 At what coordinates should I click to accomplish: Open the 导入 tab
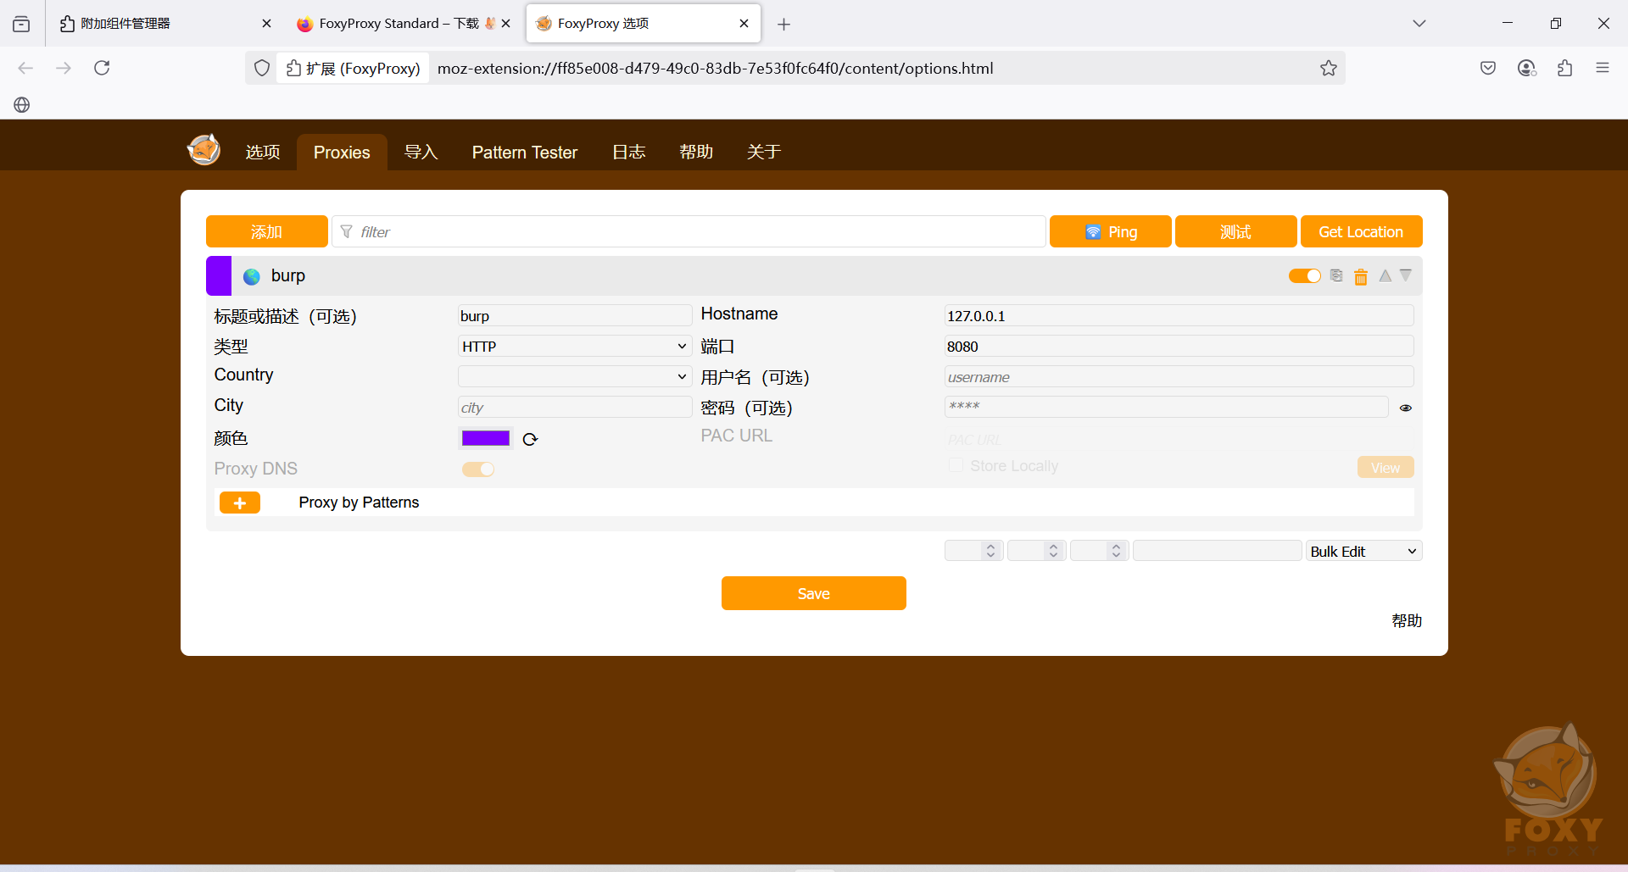(421, 152)
